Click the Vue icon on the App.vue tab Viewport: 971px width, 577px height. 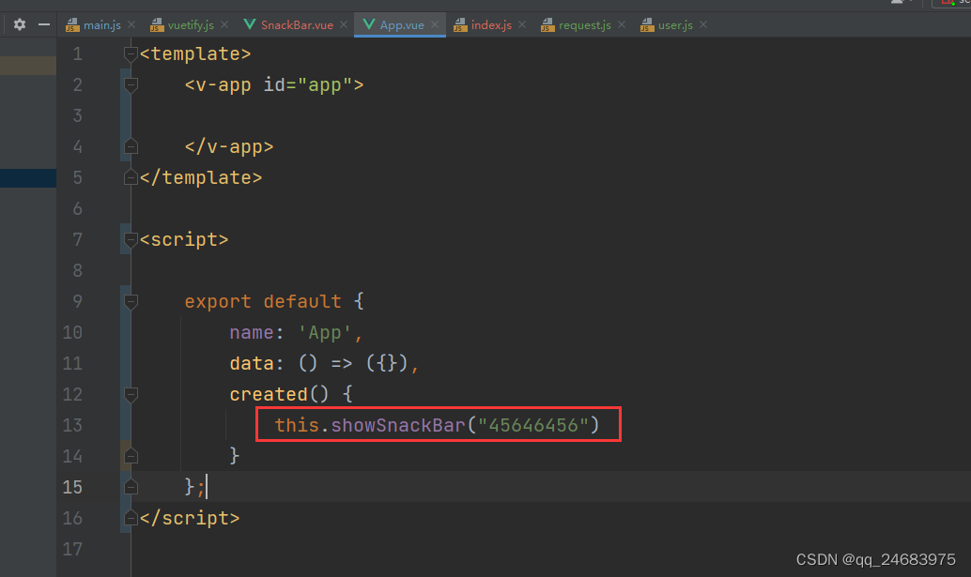[368, 24]
